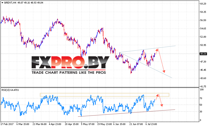Click the 21 Mar 06:00 time label
Screen dimensions: 209x127
40,124
